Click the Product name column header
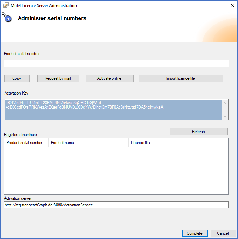 coord(88,143)
